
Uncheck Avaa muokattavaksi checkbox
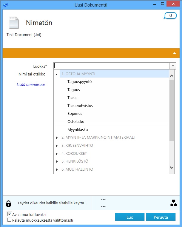9,214
